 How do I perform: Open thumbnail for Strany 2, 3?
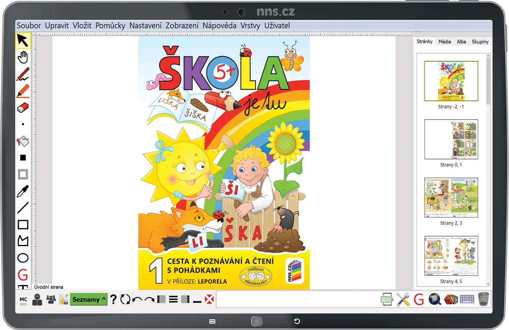pos(451,197)
